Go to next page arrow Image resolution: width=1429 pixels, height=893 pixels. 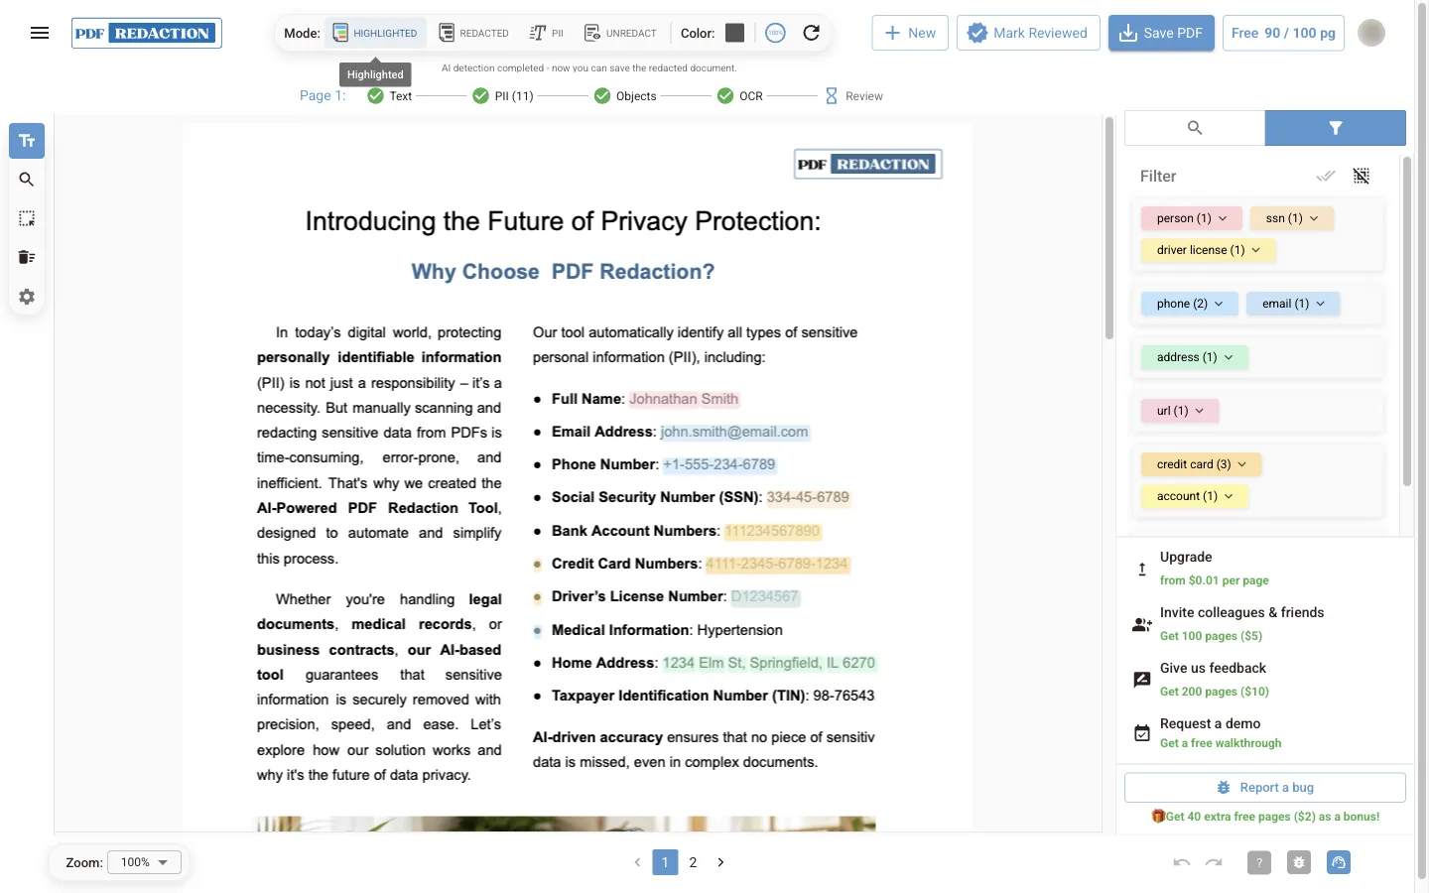(720, 862)
